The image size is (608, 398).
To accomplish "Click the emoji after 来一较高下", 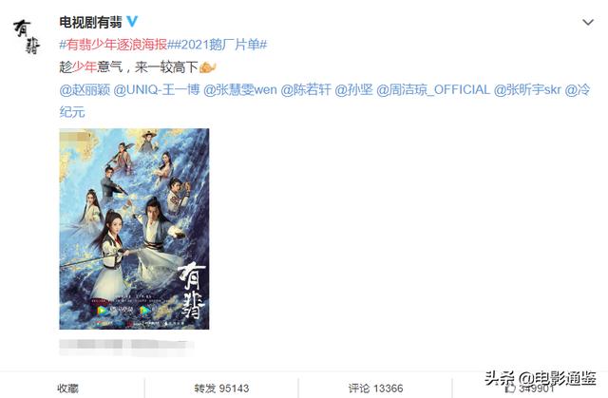I will click(207, 67).
